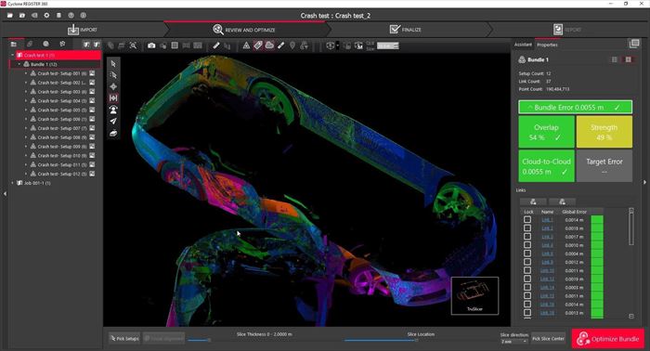This screenshot has height=351, width=650.
Task: Activate the orbit mode tool in viewer
Action: (113, 133)
